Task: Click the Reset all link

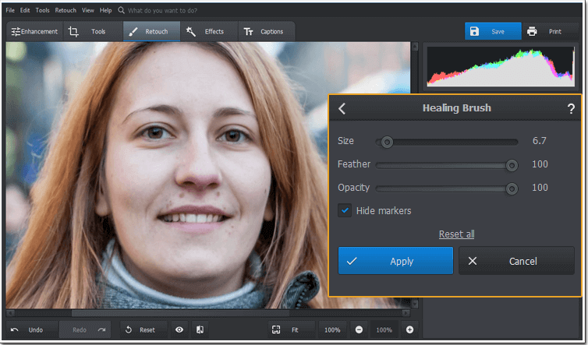Action: 456,234
